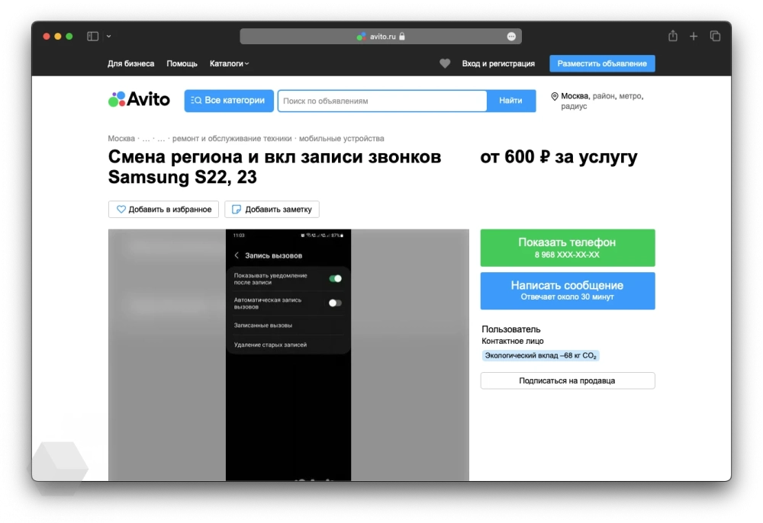Open the favorites heart icon in header
The width and height of the screenshot is (763, 523).
pos(445,64)
